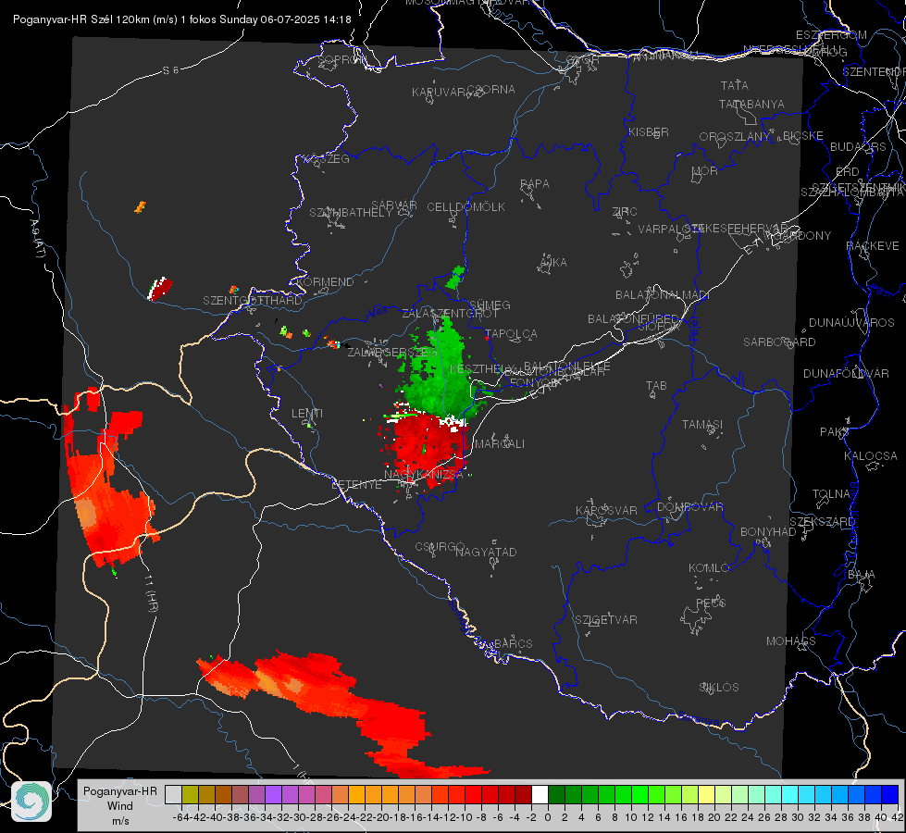Screen dimensions: 906x833
Task: Click the TAMÁSI label
Action: tap(702, 425)
